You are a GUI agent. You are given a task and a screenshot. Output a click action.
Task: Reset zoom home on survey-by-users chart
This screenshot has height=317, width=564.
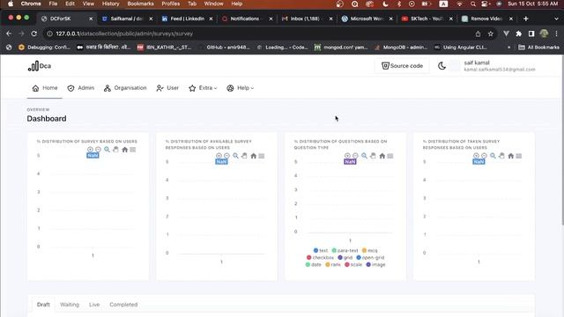[124, 150]
